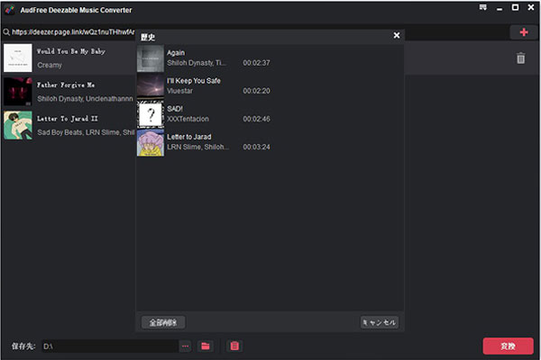The height and width of the screenshot is (360, 541).
Task: Click Shiloh Dynasty, Unclenathannn artist text
Action: click(85, 99)
